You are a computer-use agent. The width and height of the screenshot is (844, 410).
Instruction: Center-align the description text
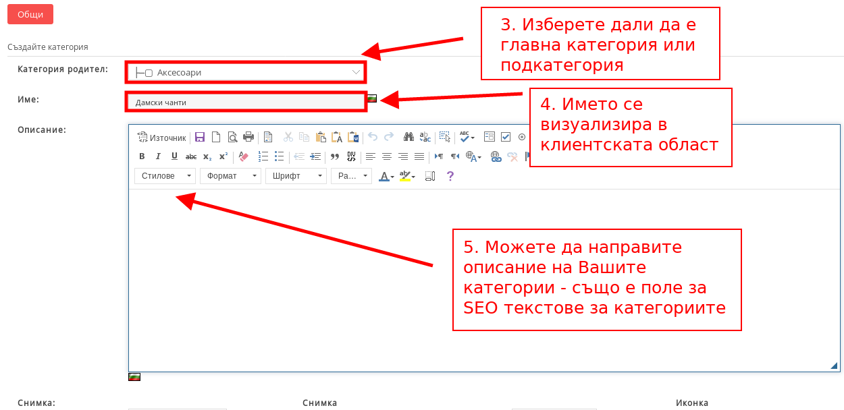pyautogui.click(x=387, y=156)
